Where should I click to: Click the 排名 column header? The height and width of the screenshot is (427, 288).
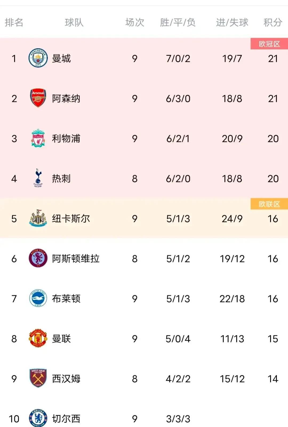(14, 22)
